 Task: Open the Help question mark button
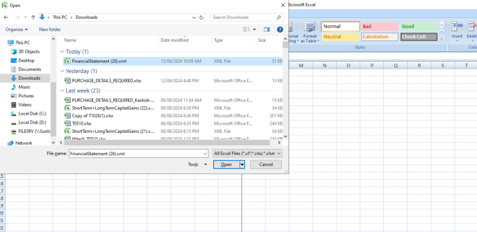280,29
